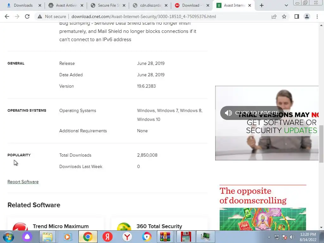Open the network tray icon

277,237
